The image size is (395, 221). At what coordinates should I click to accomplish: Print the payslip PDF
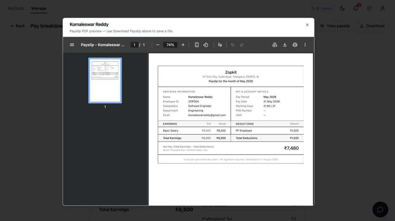click(295, 45)
